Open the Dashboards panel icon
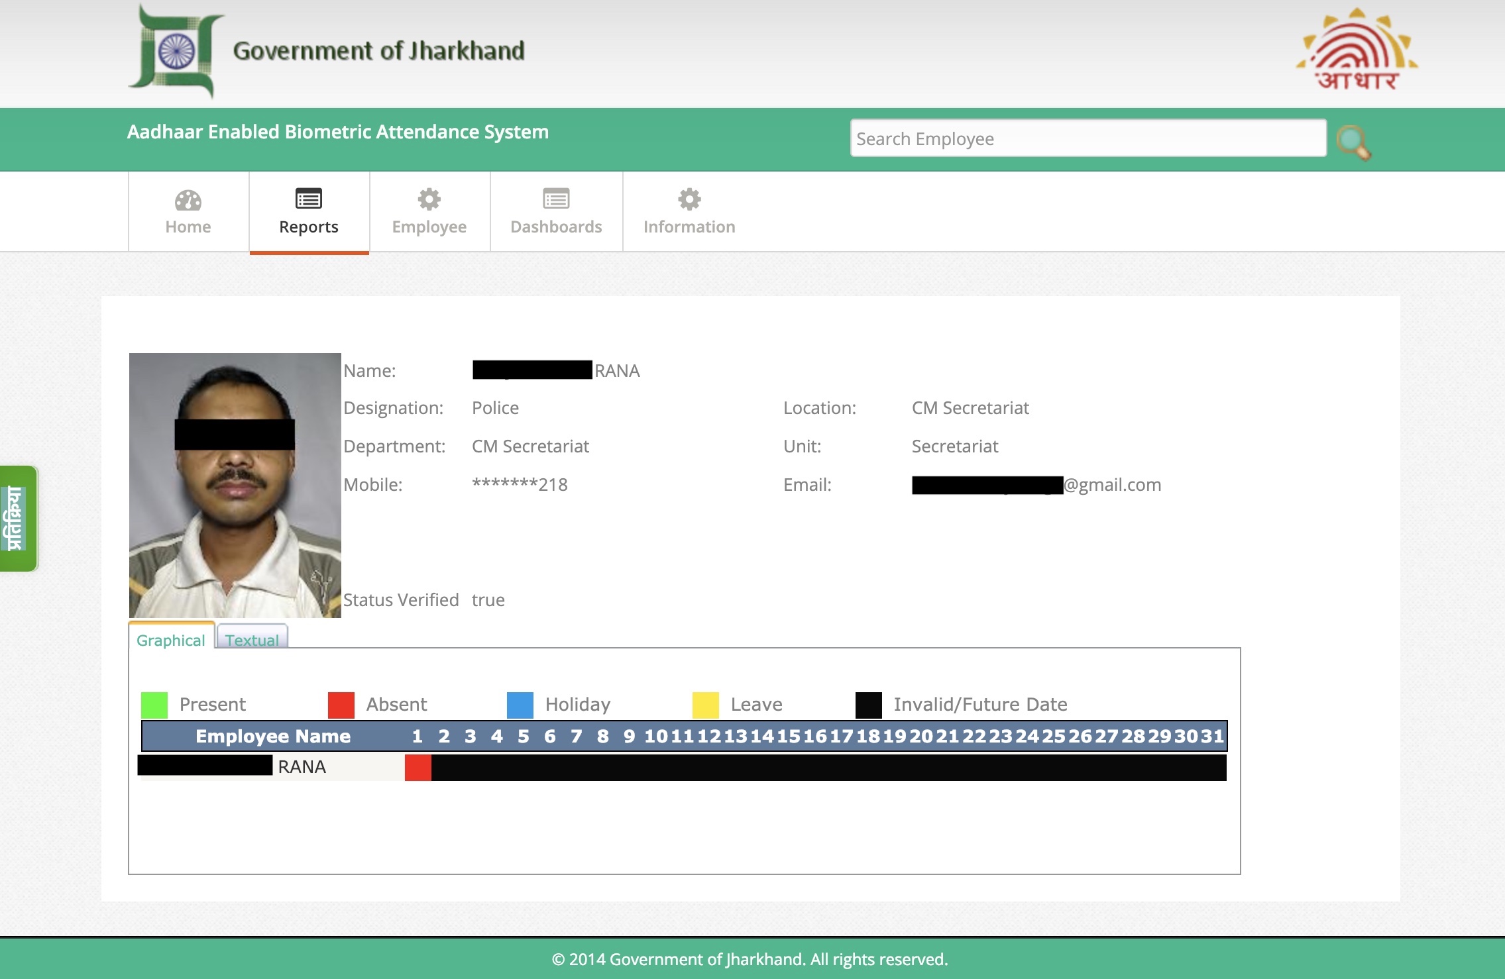The height and width of the screenshot is (979, 1505). coord(556,199)
